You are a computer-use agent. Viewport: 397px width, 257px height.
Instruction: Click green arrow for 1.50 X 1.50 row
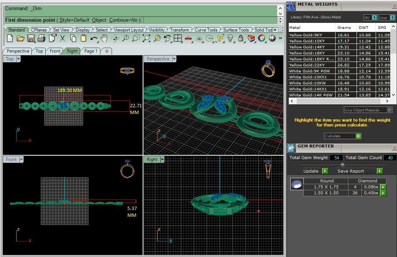(x=383, y=193)
